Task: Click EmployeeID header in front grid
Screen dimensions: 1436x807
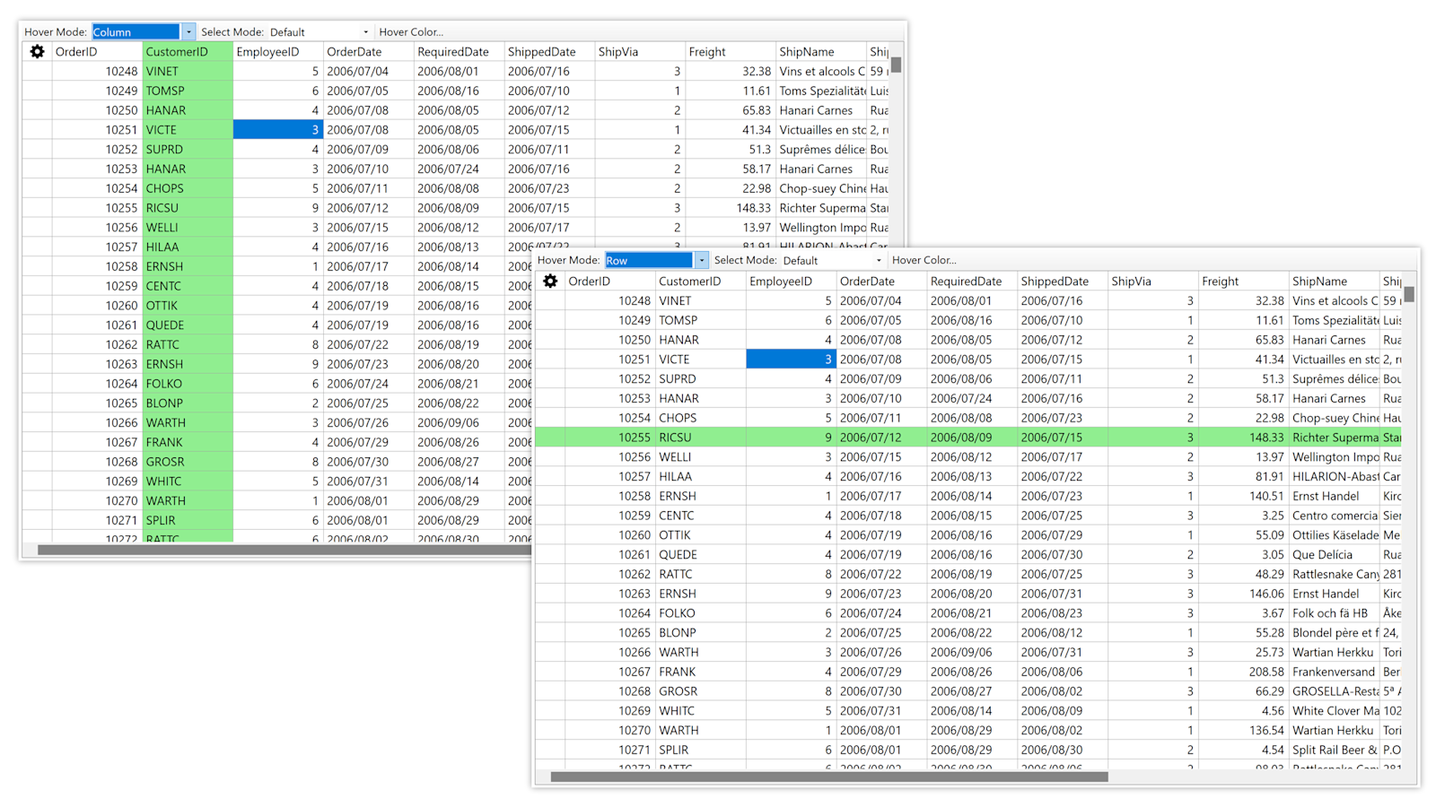Action: [x=792, y=282]
